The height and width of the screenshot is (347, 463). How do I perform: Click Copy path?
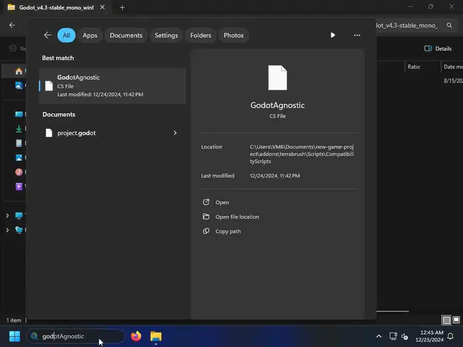(228, 231)
